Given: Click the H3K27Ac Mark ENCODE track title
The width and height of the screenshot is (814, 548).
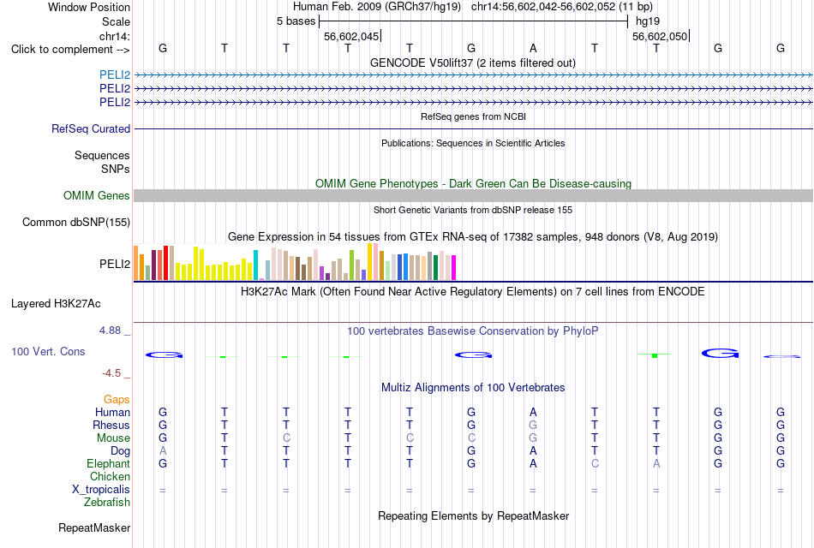Looking at the screenshot, I should (x=473, y=292).
